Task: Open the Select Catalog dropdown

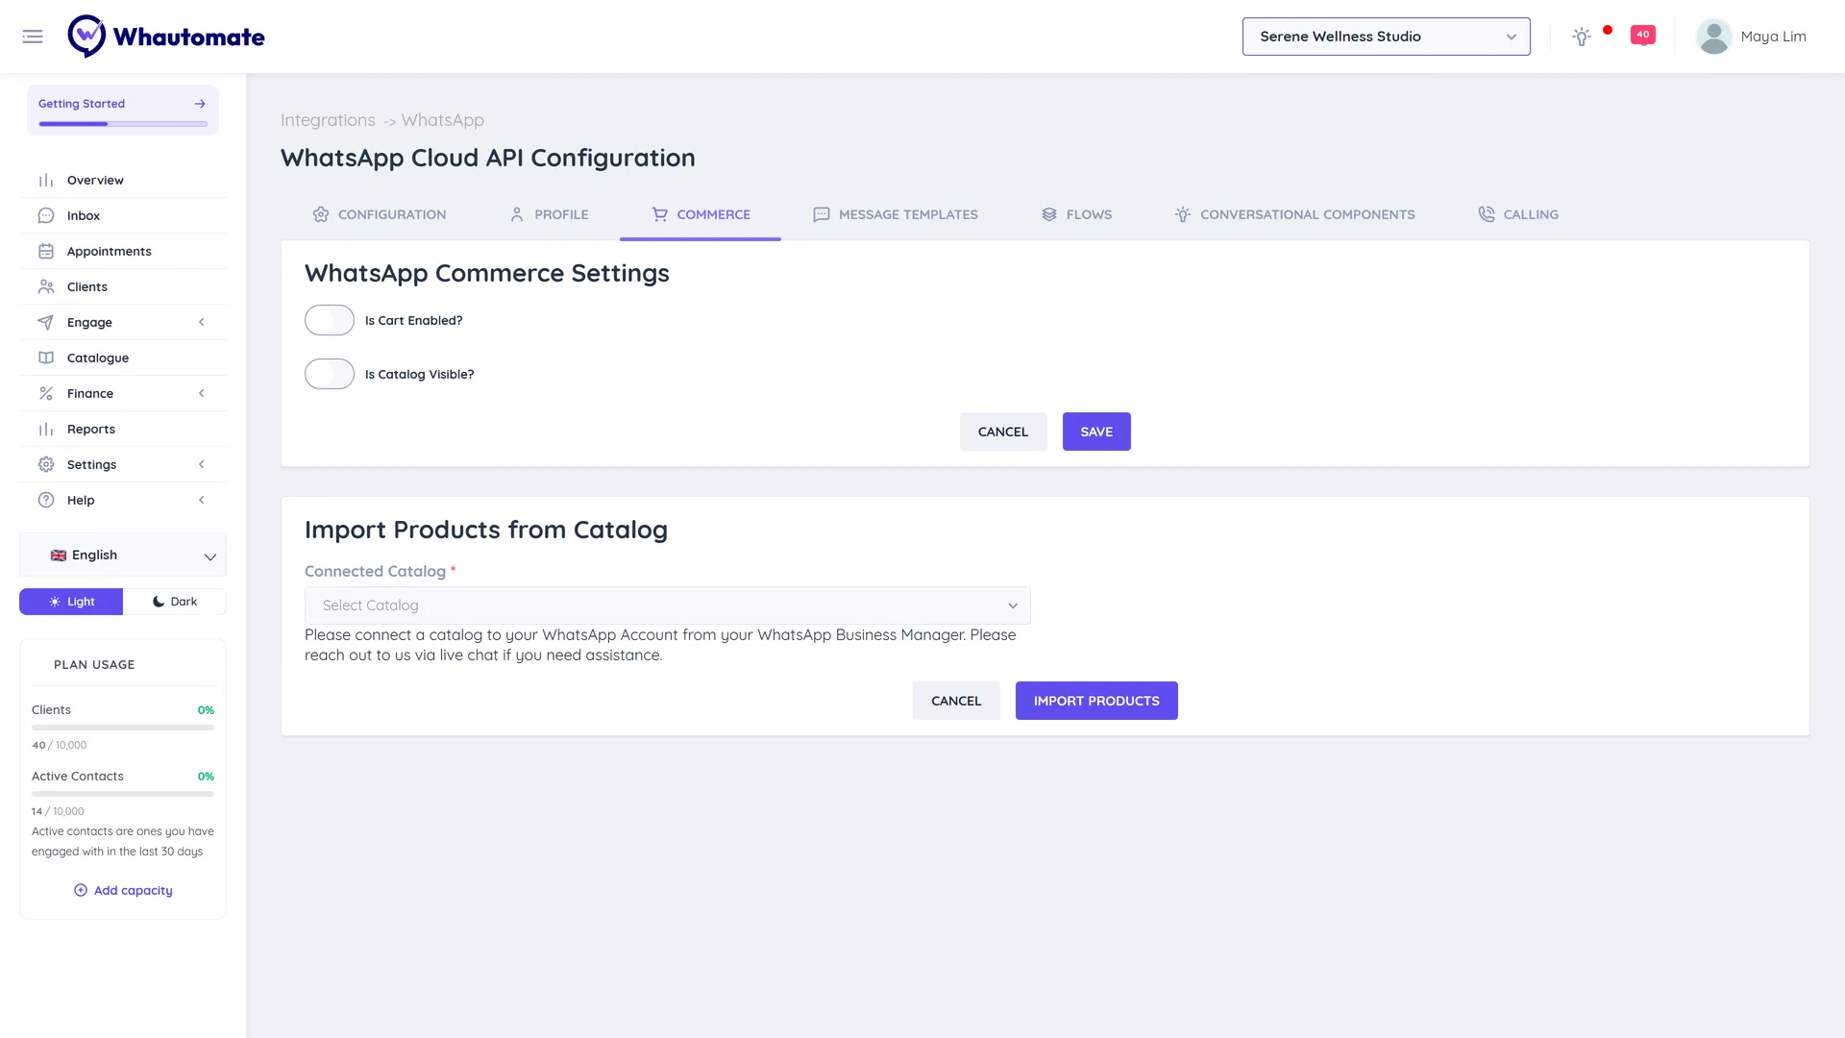Action: pyautogui.click(x=668, y=606)
